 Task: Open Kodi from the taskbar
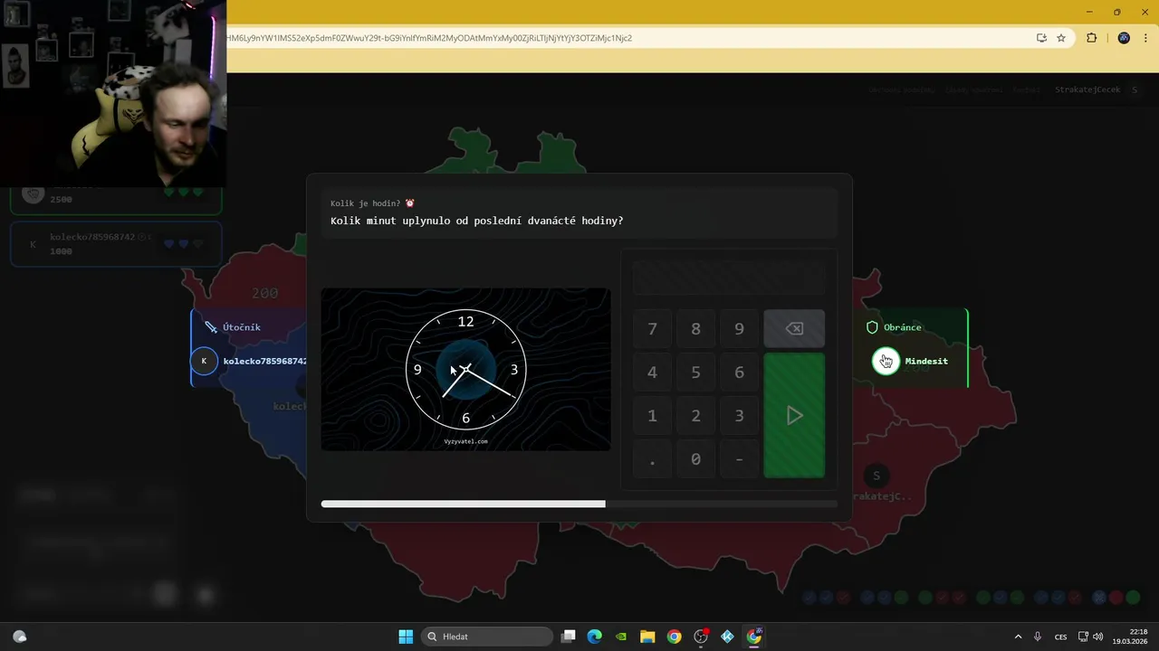click(727, 637)
